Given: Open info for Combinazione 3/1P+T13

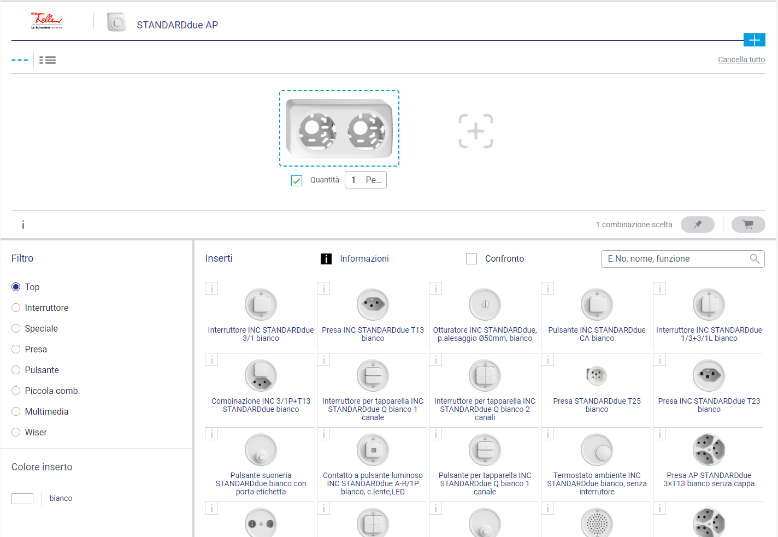Looking at the screenshot, I should [211, 359].
